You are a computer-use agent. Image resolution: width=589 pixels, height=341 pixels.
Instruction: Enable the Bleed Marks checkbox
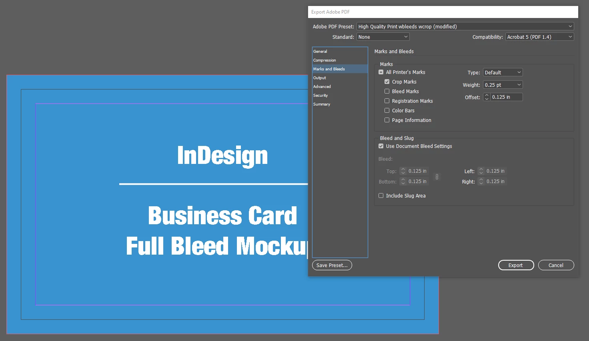coord(387,92)
